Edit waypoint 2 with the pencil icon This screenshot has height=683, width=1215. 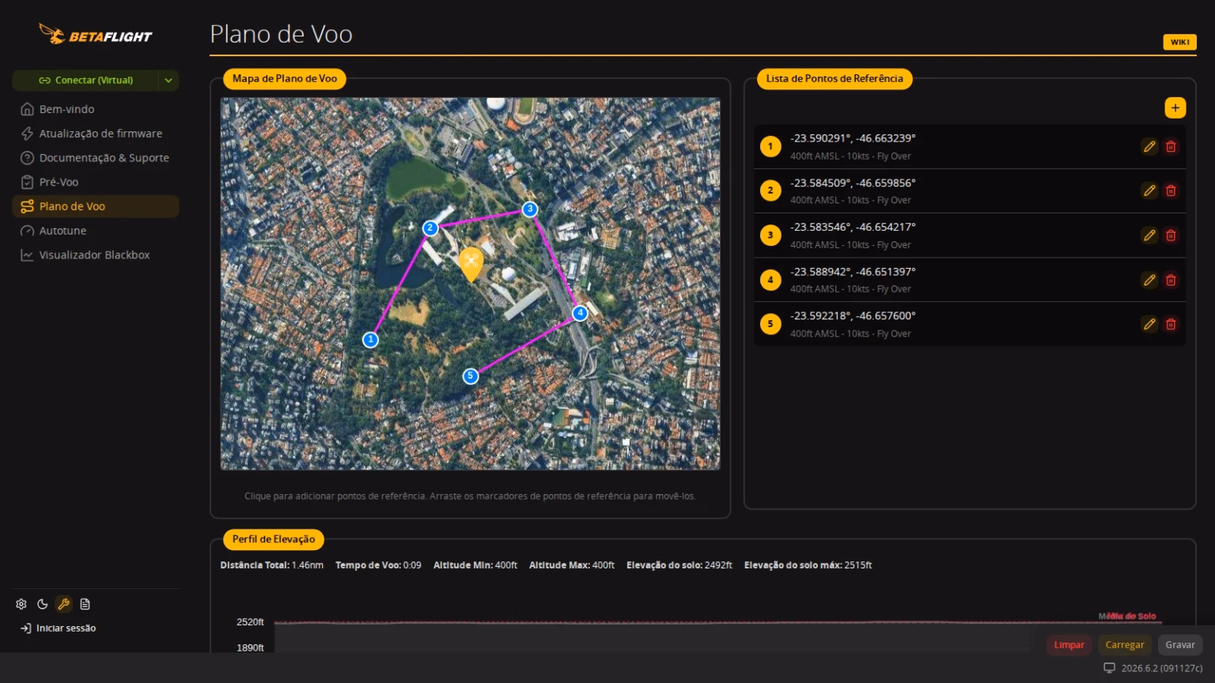[1149, 191]
